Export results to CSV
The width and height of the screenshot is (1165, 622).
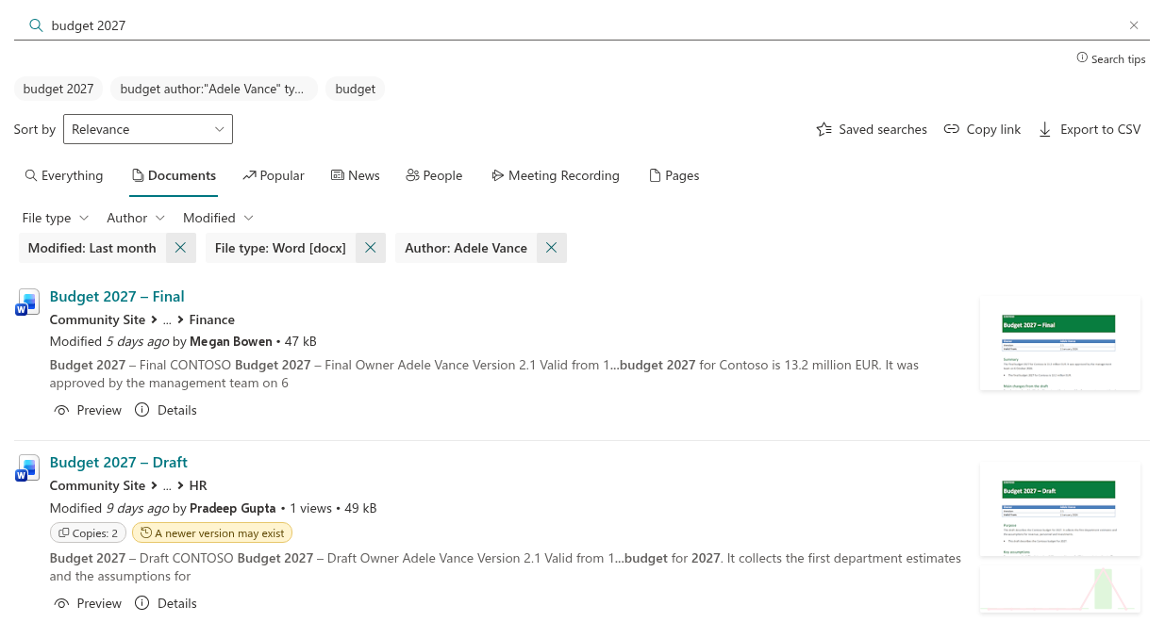1090,129
